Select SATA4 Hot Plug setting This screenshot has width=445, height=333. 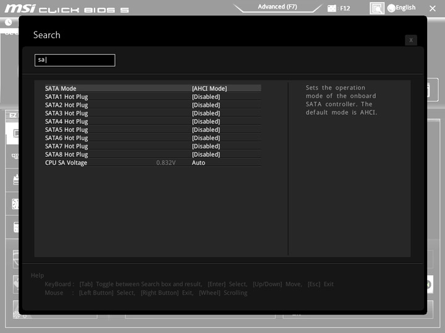66,121
